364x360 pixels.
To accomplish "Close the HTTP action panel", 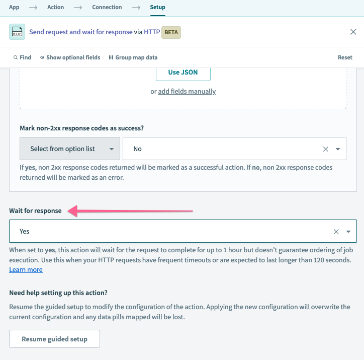I will point(353,32).
